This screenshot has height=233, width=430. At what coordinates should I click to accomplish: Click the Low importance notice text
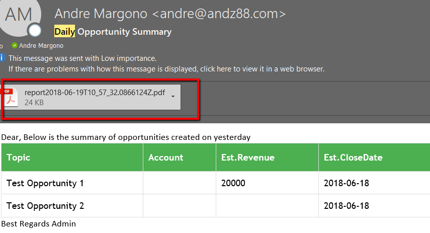coord(82,58)
